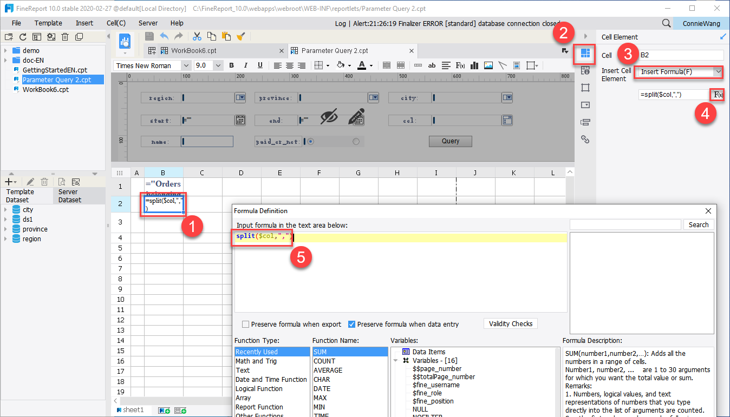The height and width of the screenshot is (417, 730).
Task: Click the Insert Formula F(x) toolbar icon
Action: (x=460, y=65)
